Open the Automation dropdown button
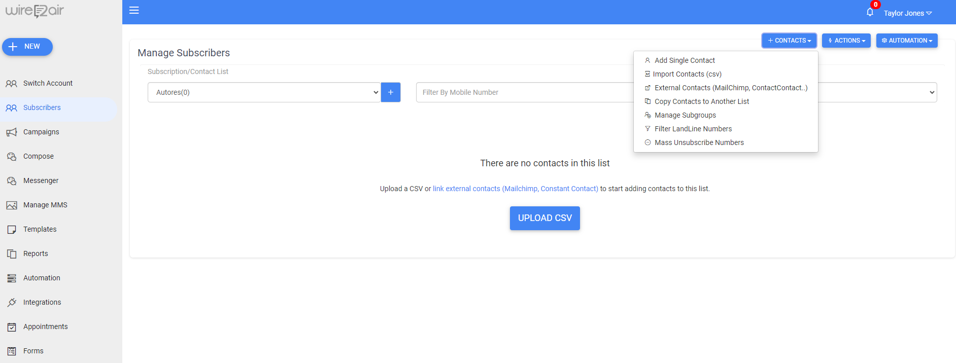The height and width of the screenshot is (363, 956). pyautogui.click(x=907, y=41)
